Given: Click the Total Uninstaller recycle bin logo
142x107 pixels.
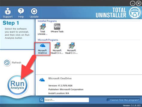Looking at the screenshot, I should tap(135, 13).
